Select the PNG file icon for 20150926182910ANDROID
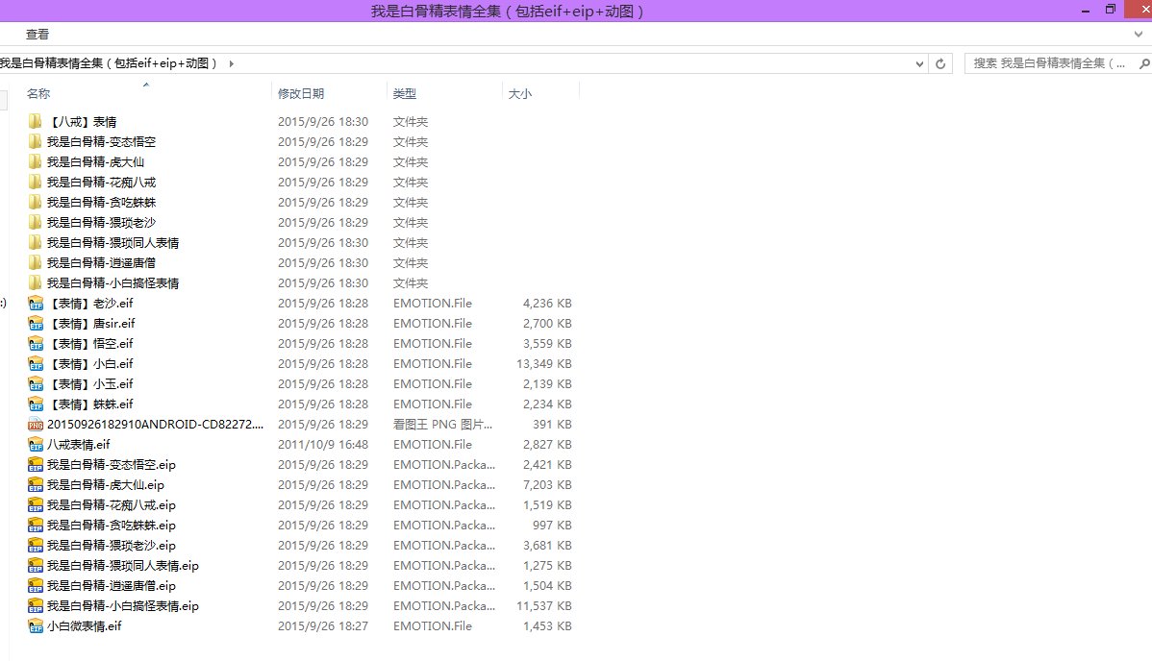The image size is (1152, 661). 36,425
